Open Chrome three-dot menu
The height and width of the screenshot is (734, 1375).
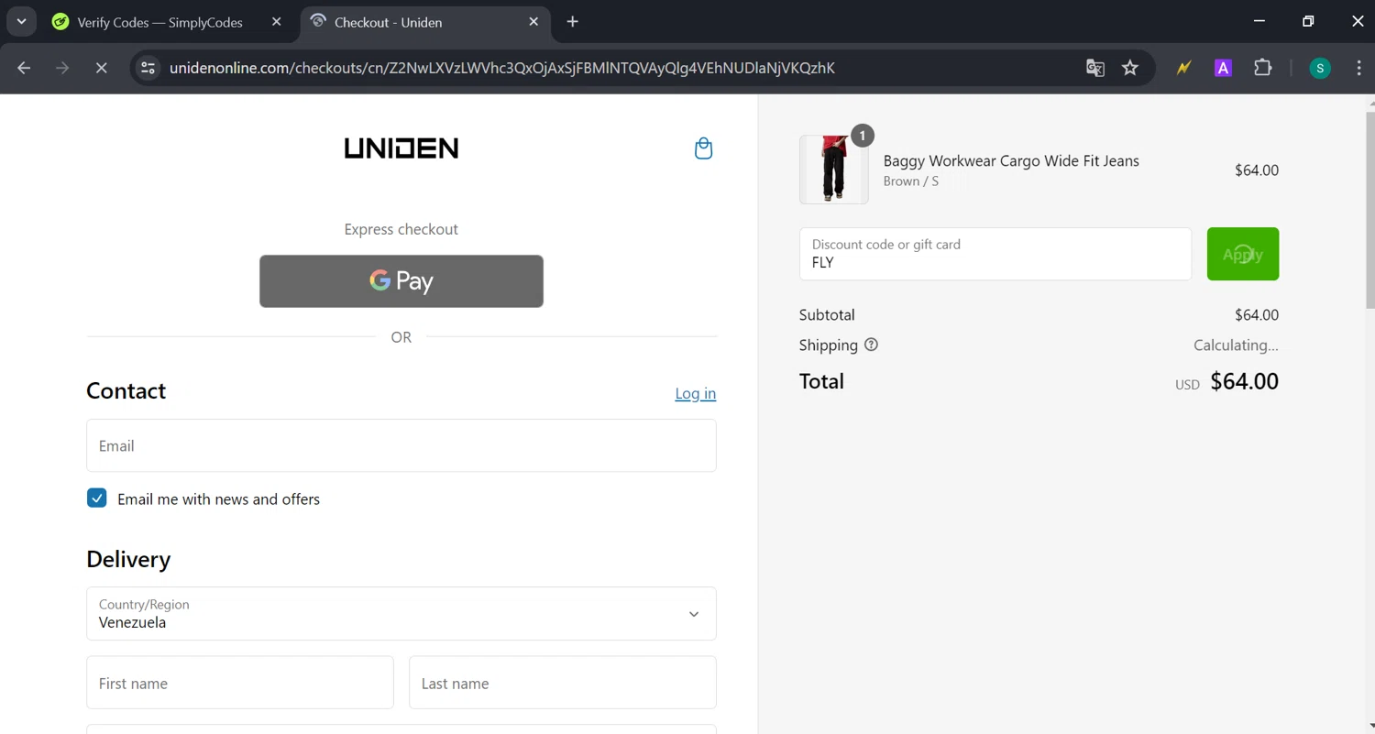click(x=1358, y=68)
